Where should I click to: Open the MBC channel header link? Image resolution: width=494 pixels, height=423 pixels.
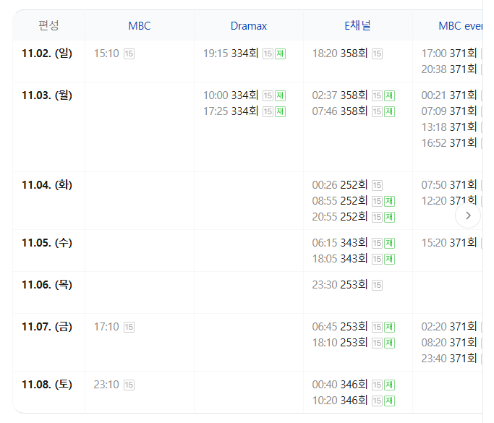[x=140, y=26]
